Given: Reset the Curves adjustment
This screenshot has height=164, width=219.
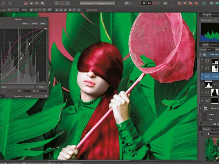Looking at the screenshot, I should coord(43,23).
